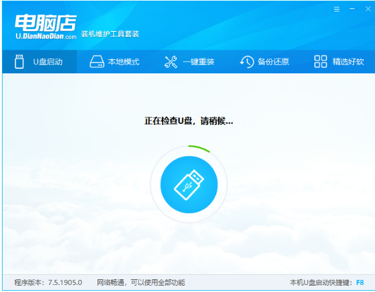
Task: Switch to the 本地模式 tab
Action: (114, 62)
